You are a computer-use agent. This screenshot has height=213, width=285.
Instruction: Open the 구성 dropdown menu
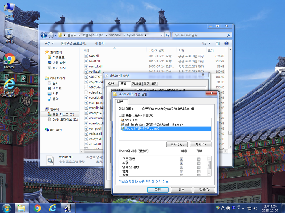(49, 43)
